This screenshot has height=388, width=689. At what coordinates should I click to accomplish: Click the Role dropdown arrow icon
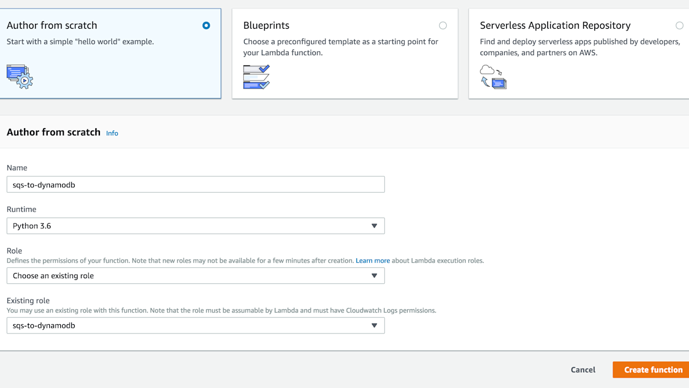pos(374,276)
